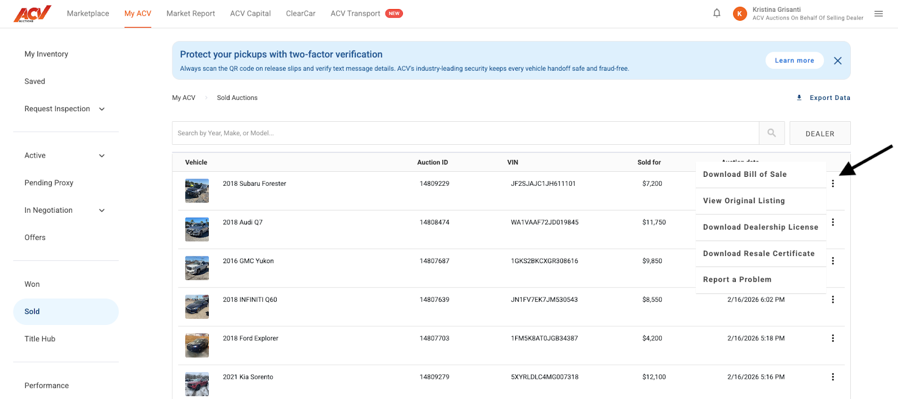Open Won in the sidebar

click(x=32, y=284)
